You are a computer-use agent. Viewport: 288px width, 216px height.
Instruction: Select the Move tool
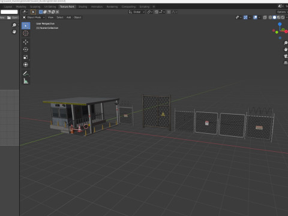coord(26,42)
